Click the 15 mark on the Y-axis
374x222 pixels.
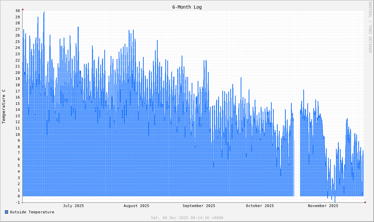[x=18, y=103]
